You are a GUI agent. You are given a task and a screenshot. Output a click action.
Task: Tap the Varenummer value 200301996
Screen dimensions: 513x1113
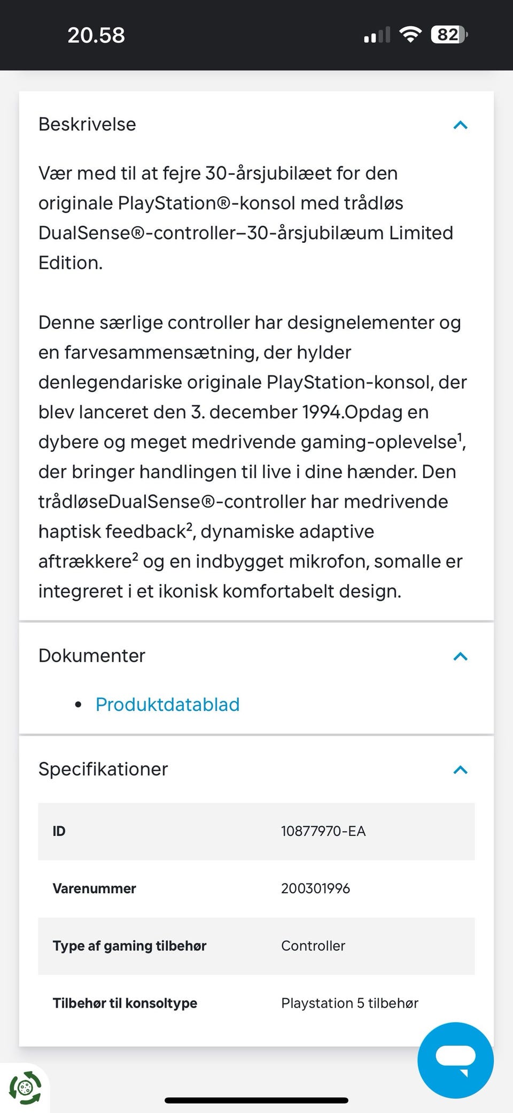click(315, 888)
